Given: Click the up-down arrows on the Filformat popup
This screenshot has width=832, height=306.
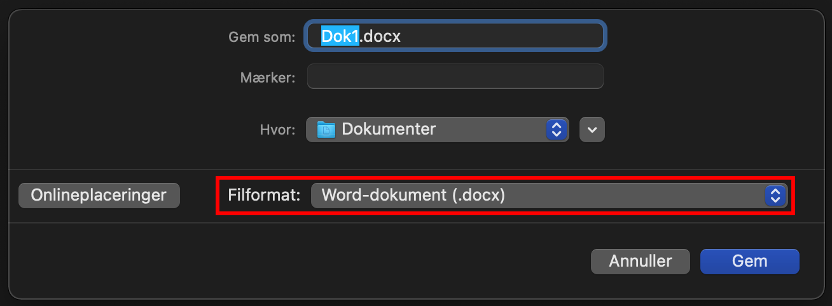Looking at the screenshot, I should click(x=774, y=196).
